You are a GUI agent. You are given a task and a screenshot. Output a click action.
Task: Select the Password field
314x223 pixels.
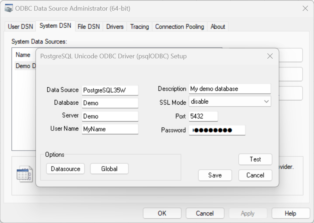pos(217,130)
